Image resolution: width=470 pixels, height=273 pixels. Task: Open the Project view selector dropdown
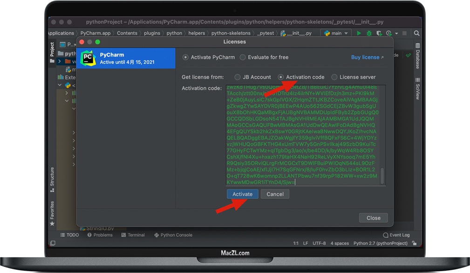coord(67,44)
